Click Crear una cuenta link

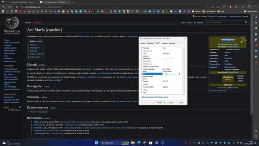(235, 17)
